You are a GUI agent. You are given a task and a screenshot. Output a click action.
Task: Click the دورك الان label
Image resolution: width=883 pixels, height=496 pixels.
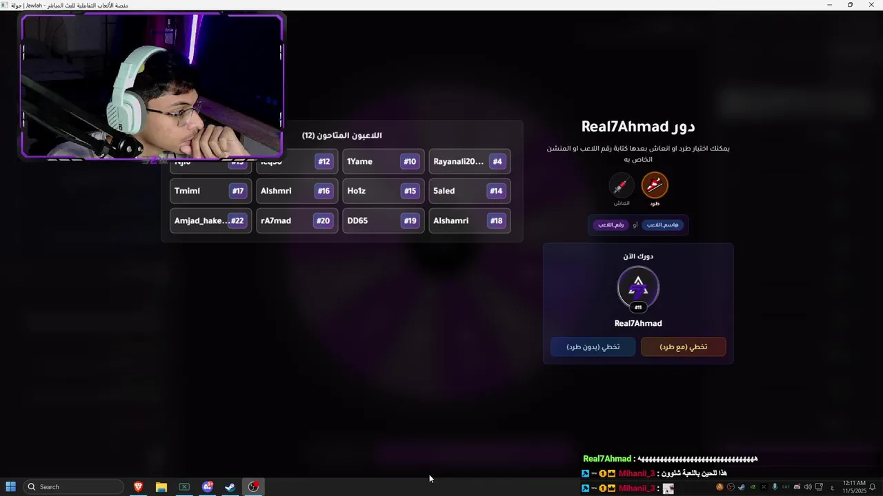point(638,256)
